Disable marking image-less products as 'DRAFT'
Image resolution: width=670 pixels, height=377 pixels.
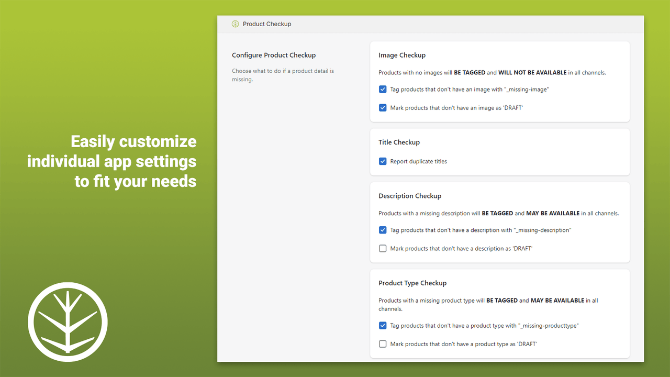[383, 107]
